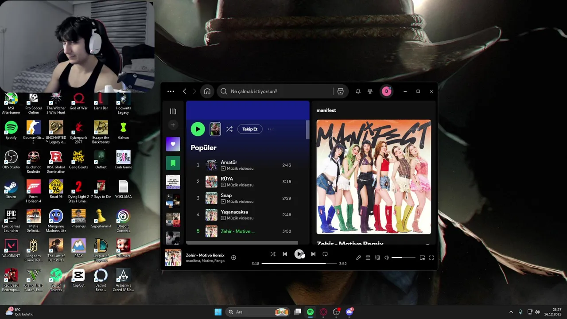Open Spotify notifications bell
Image resolution: width=567 pixels, height=319 pixels.
tap(358, 91)
